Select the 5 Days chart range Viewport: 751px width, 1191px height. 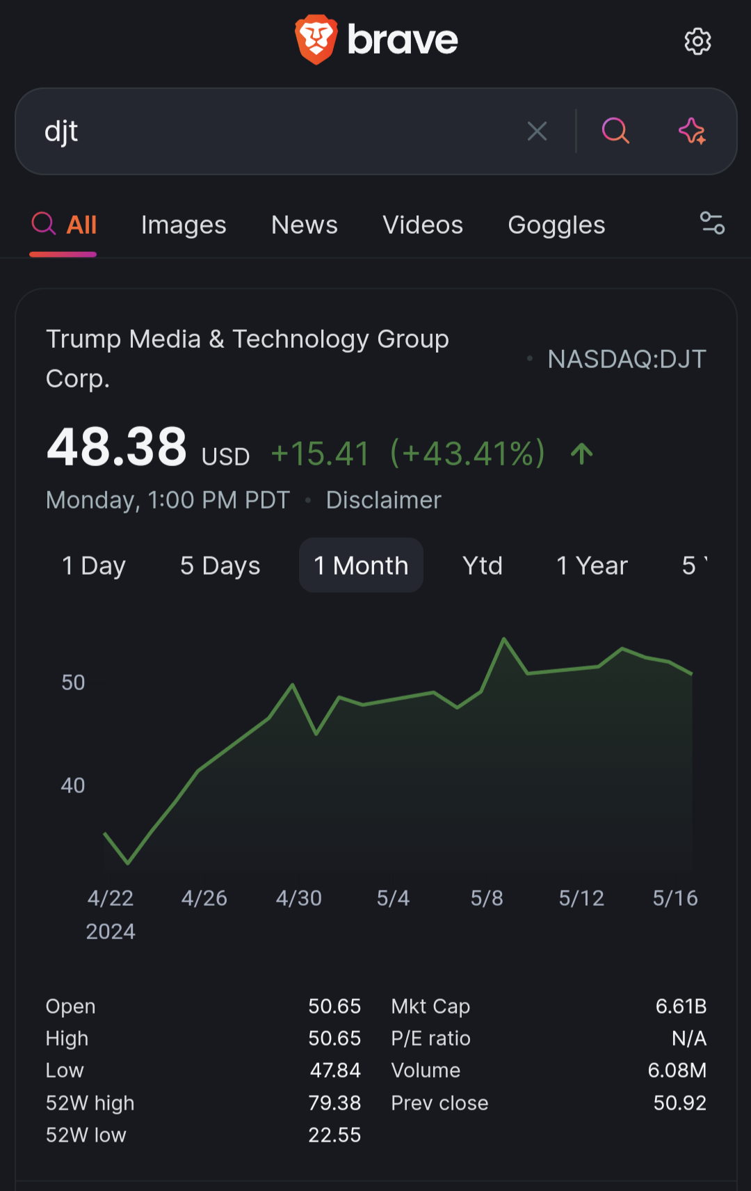[x=220, y=566]
